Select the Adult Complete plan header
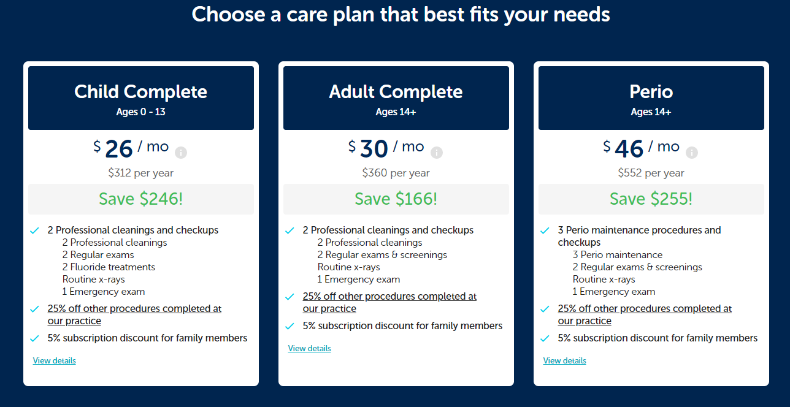Viewport: 790px width, 407px height. pos(396,98)
